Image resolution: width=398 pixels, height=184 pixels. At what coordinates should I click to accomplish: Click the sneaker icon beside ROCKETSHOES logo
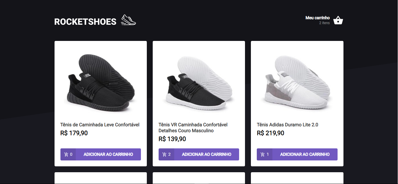[128, 20]
